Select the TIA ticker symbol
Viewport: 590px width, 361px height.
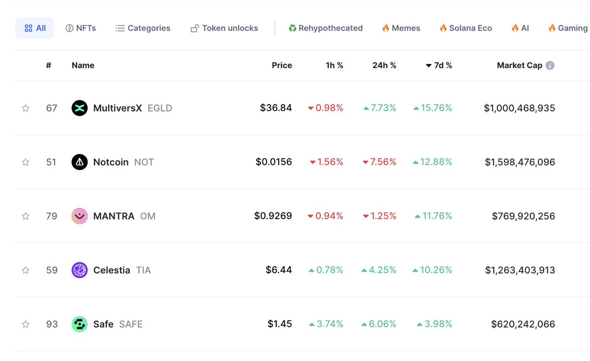click(144, 270)
